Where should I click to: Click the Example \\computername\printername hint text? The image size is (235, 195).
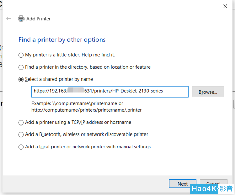point(77,103)
